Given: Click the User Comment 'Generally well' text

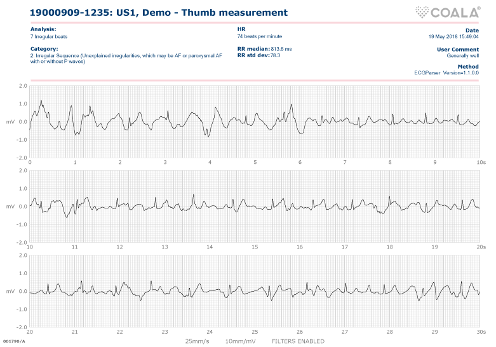Looking at the screenshot, I should point(462,56).
